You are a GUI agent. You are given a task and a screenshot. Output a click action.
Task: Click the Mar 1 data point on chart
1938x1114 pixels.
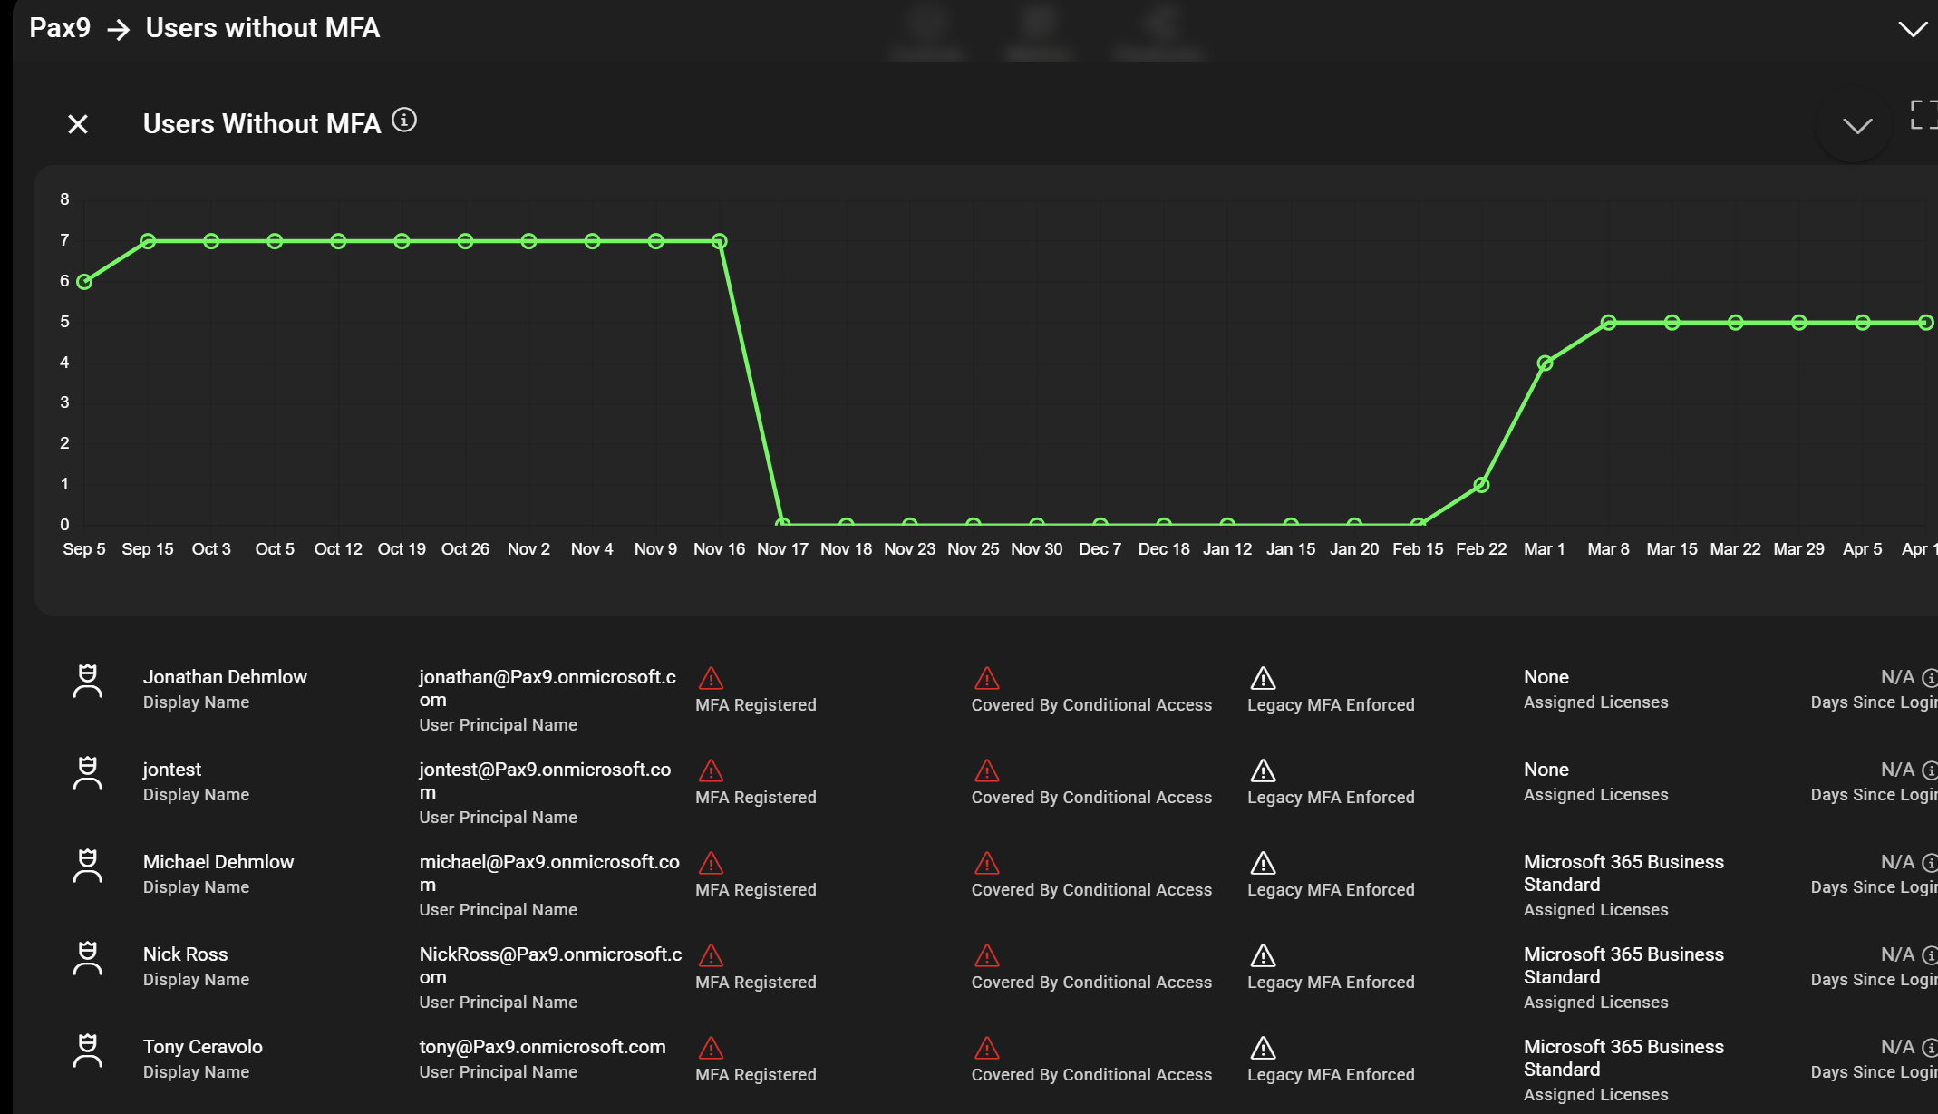click(1545, 363)
